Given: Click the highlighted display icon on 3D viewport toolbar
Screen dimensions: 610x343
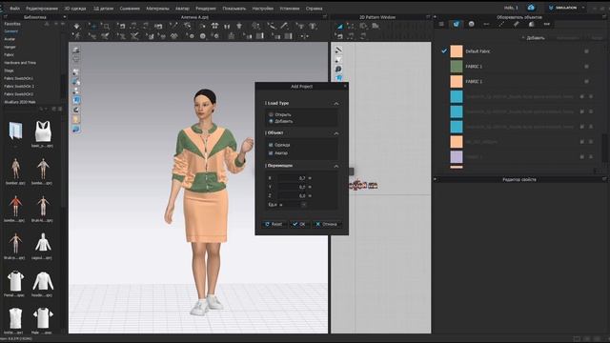Looking at the screenshot, I should coord(76,100).
